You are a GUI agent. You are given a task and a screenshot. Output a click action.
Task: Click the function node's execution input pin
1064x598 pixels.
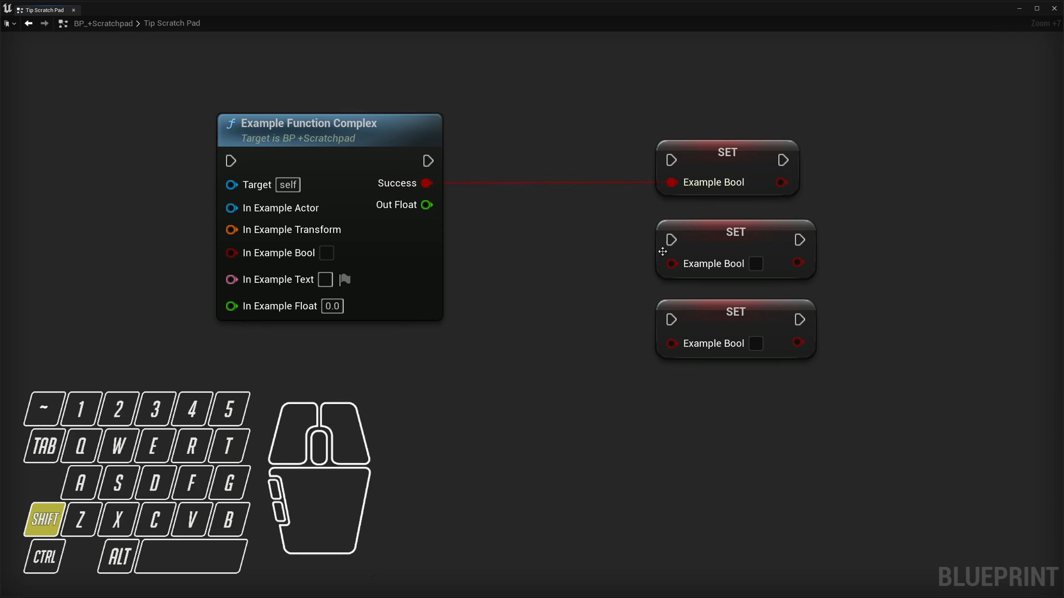click(231, 161)
